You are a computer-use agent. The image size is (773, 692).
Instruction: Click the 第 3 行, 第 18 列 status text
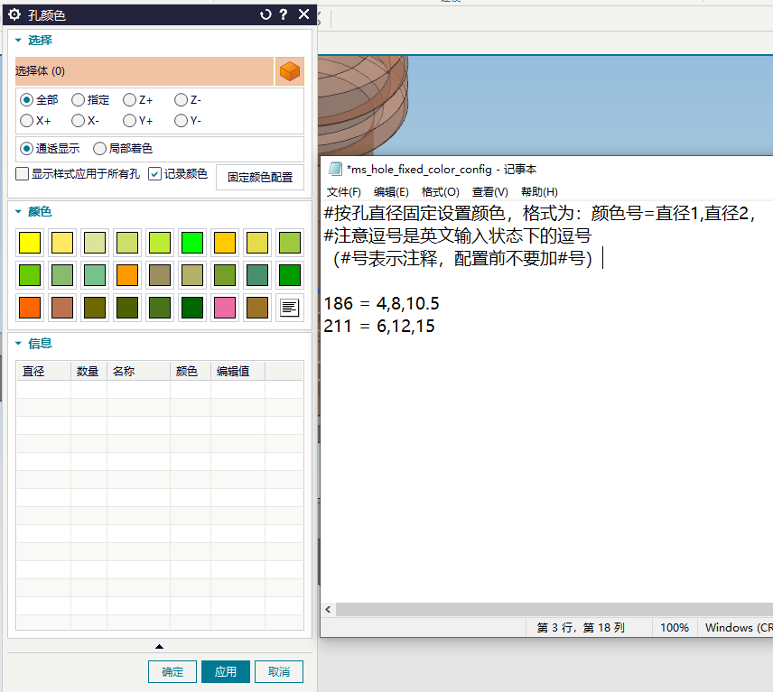[581, 627]
